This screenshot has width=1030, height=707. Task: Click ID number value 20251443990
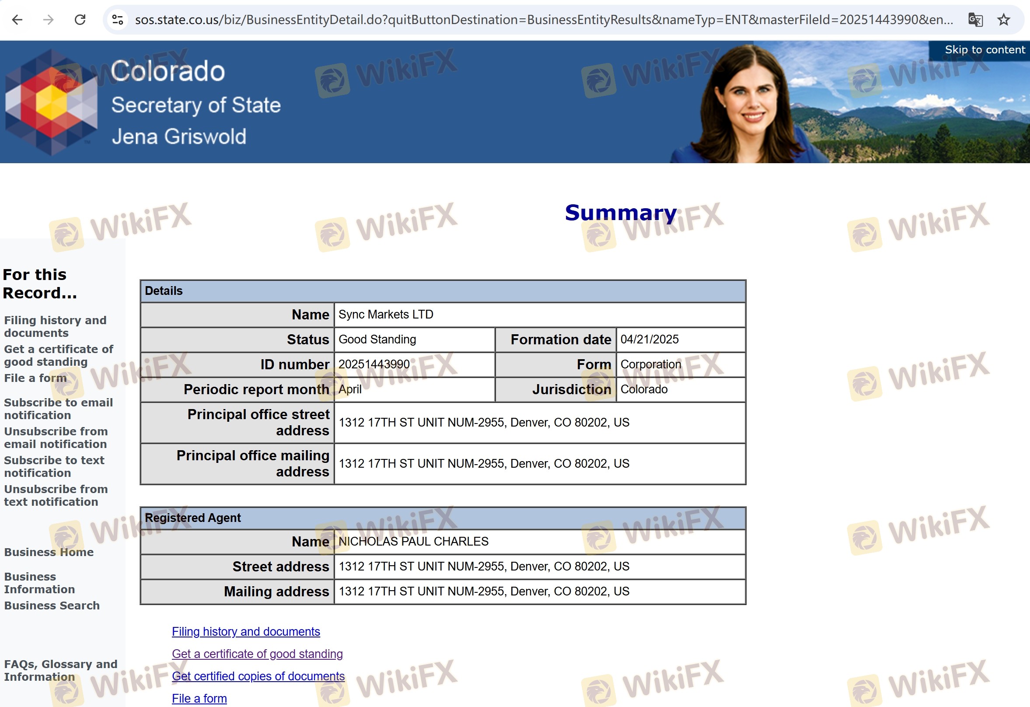click(374, 364)
